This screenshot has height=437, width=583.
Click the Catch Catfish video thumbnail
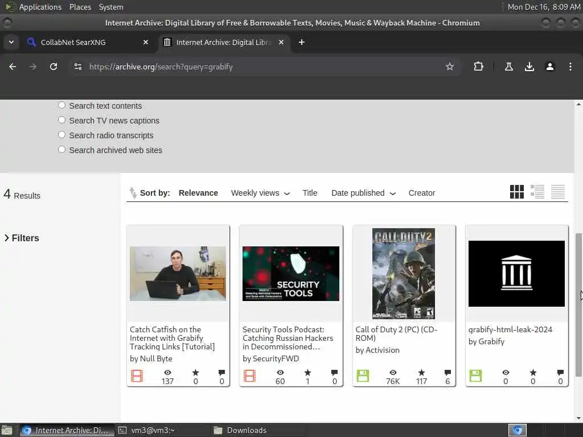[178, 274]
